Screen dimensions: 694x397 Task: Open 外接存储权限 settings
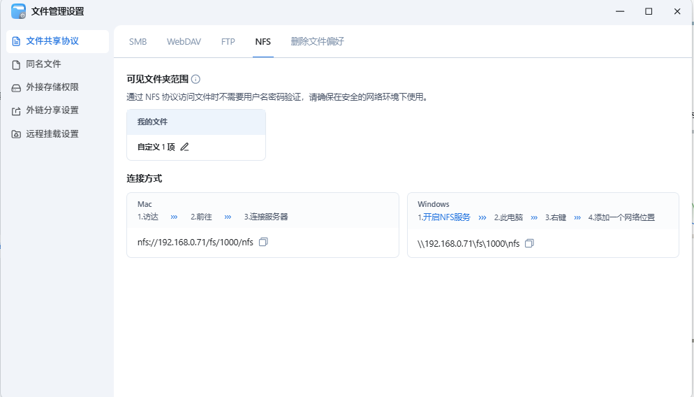57,88
